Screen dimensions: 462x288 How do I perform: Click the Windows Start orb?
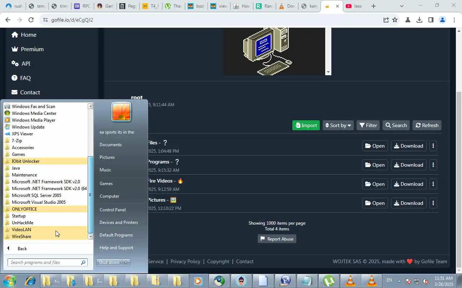[x=9, y=281]
